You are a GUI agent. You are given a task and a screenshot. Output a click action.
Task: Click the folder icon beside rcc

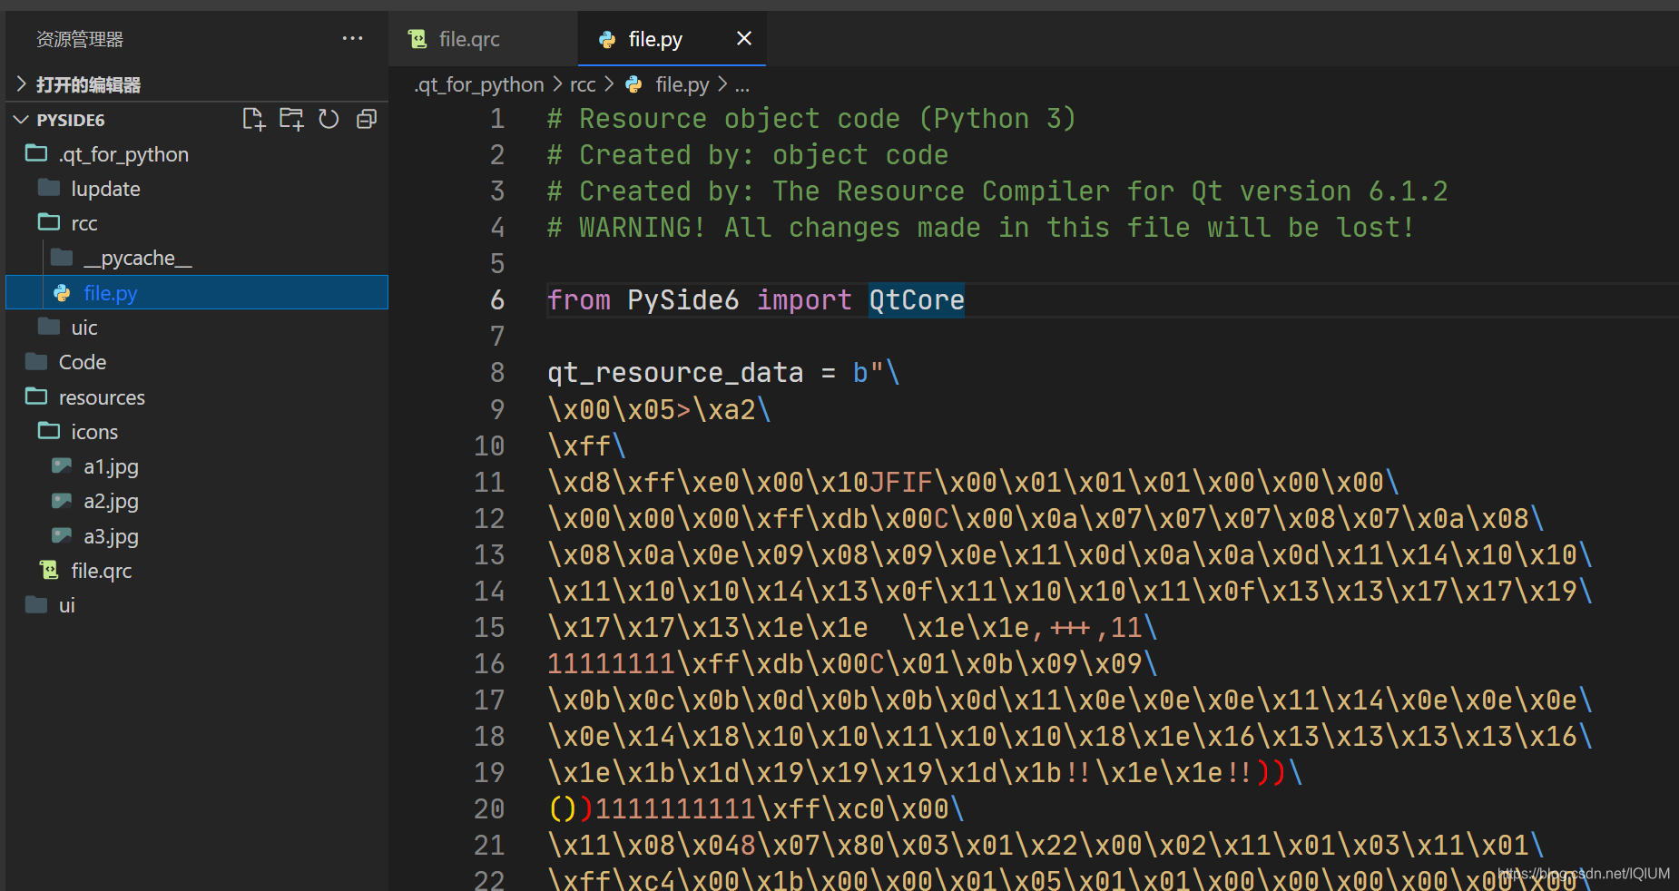[x=49, y=221]
